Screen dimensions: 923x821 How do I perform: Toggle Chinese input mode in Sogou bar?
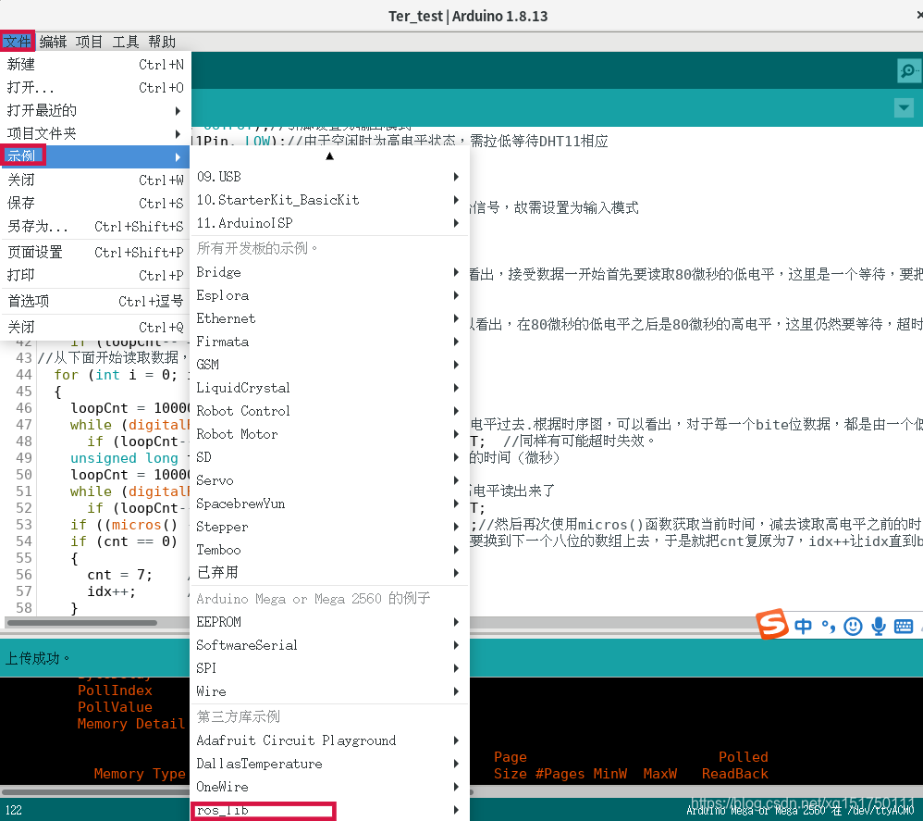803,626
